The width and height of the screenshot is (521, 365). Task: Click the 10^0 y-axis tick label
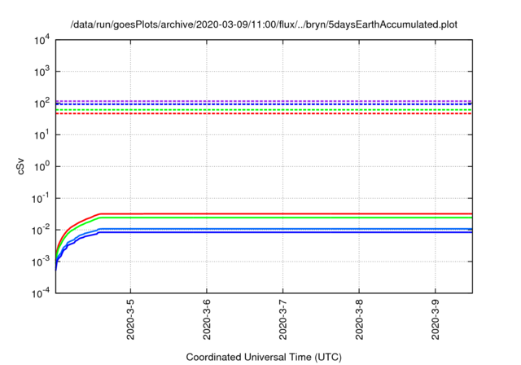[x=42, y=166]
